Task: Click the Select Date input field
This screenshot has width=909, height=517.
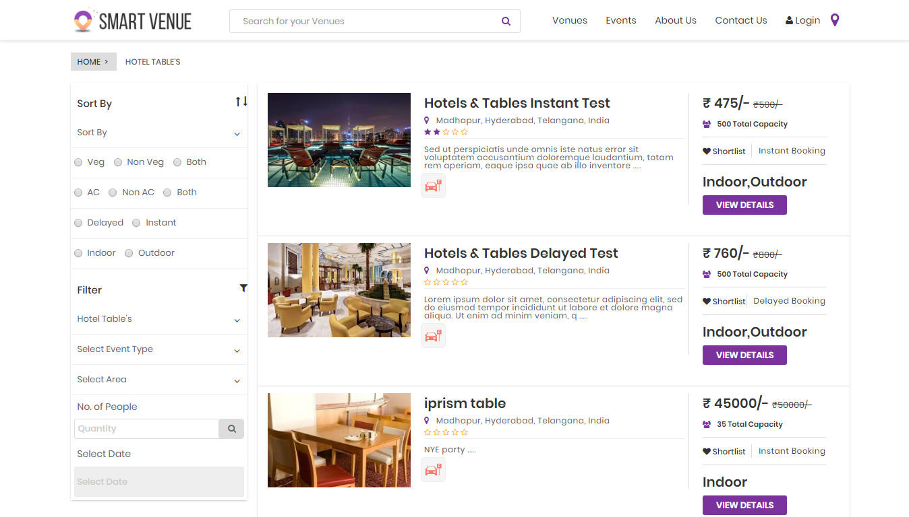Action: 158,482
